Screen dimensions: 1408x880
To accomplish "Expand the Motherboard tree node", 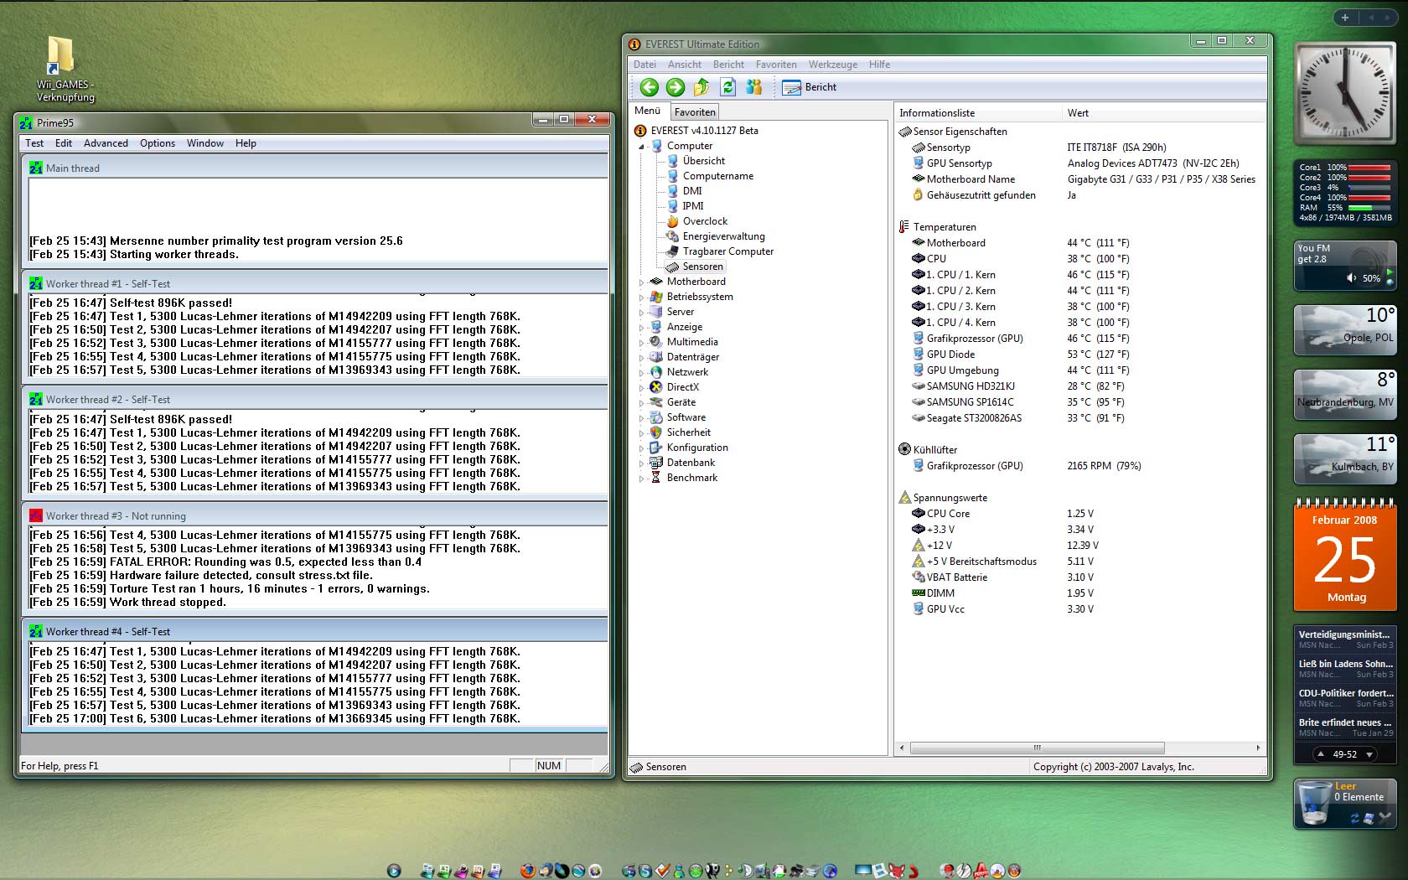I will click(x=642, y=282).
